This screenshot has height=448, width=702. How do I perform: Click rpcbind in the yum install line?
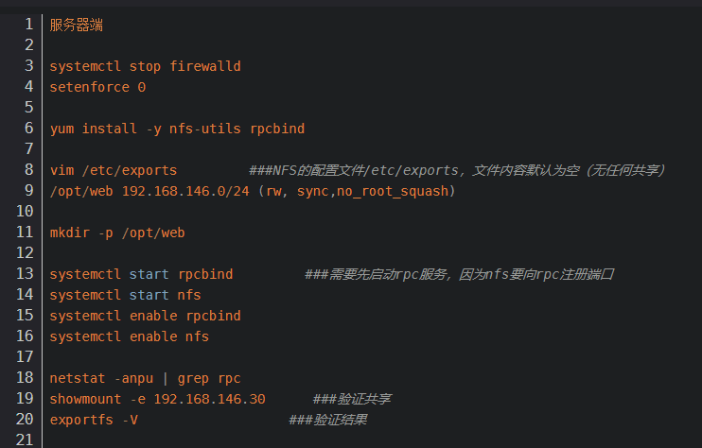click(x=277, y=129)
